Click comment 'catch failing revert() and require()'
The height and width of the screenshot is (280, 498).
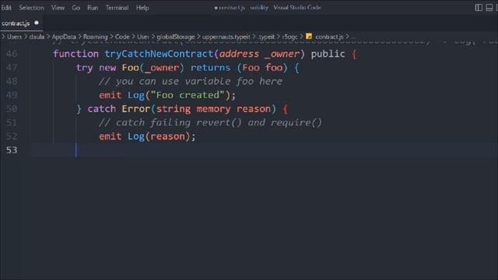click(x=219, y=123)
